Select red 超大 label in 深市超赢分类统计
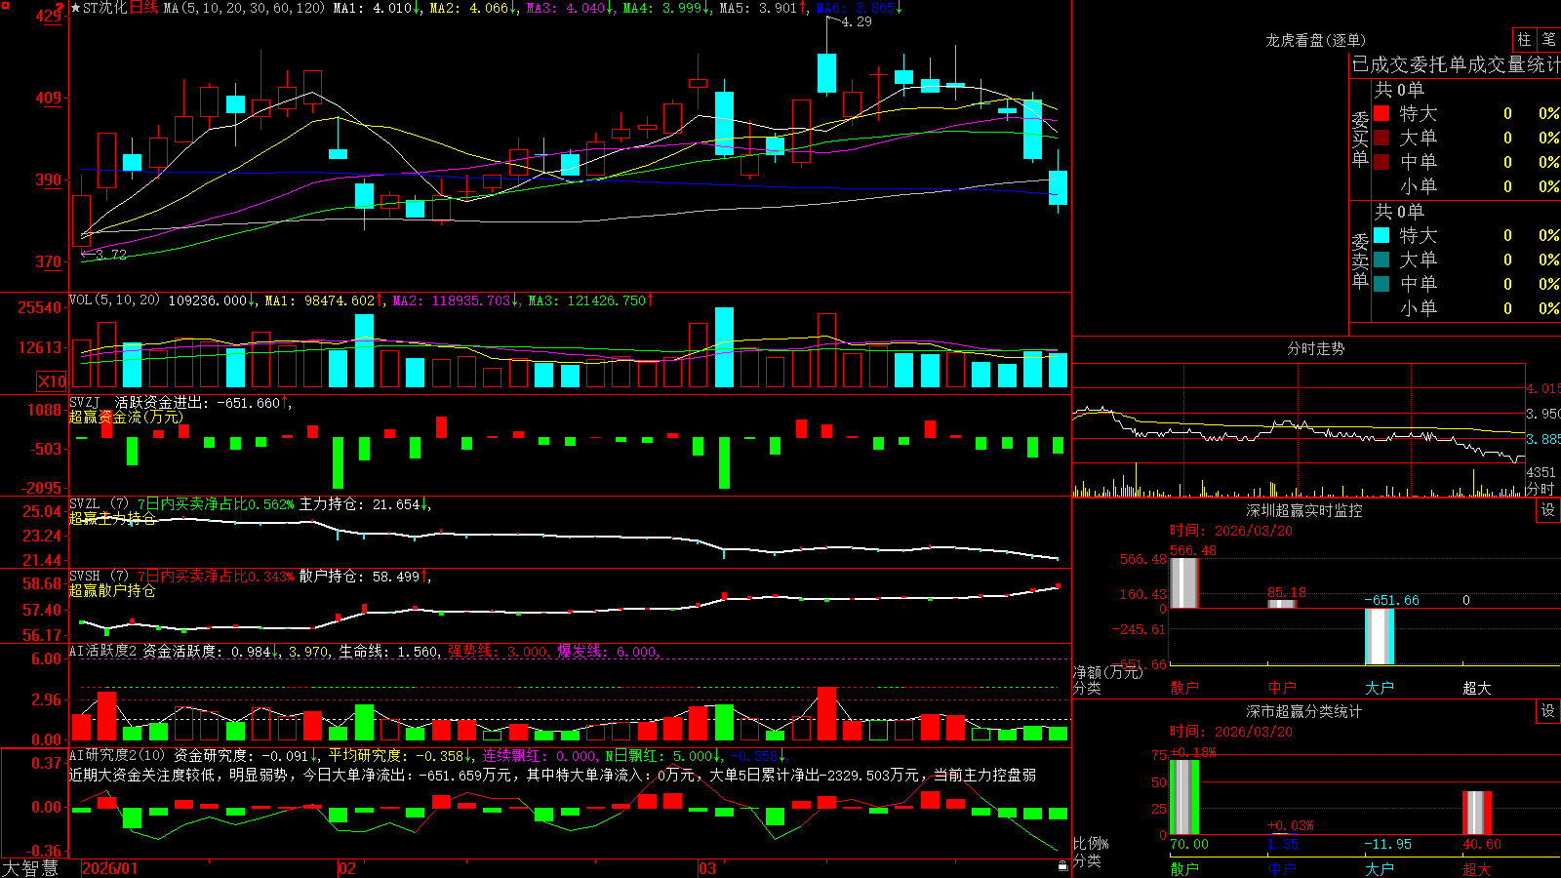This screenshot has height=878, width=1561. [1477, 869]
